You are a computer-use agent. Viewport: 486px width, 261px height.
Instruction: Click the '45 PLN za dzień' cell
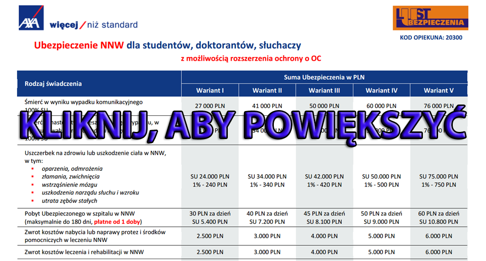[x=324, y=214]
